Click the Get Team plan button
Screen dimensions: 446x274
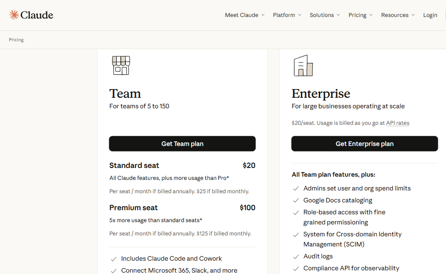[x=182, y=144]
